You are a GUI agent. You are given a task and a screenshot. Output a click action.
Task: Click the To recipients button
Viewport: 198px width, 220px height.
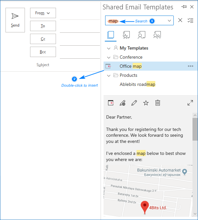coord(43,26)
